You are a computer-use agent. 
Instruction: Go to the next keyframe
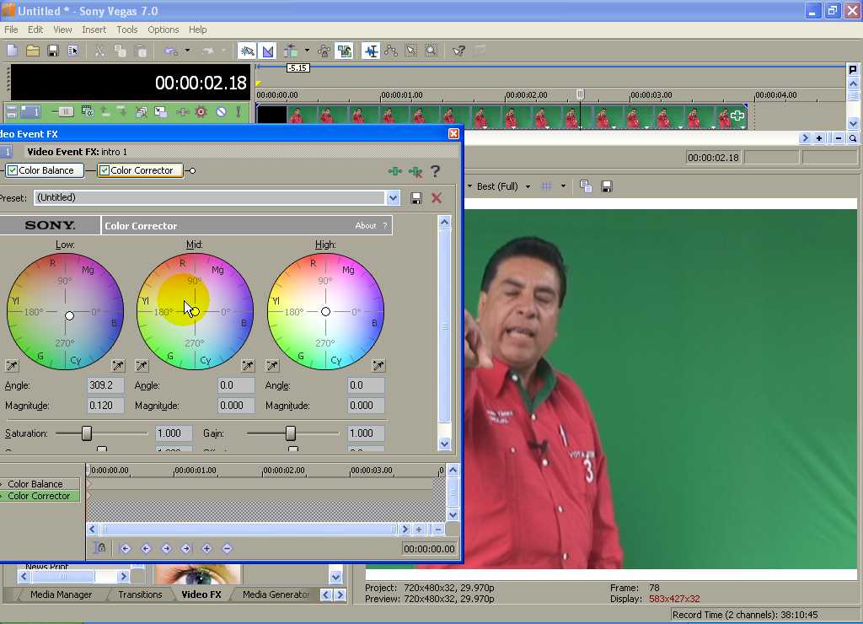[166, 549]
